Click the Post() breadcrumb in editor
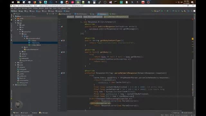Image resolution: width=206 pixels, height=116 pixels. (79, 17)
